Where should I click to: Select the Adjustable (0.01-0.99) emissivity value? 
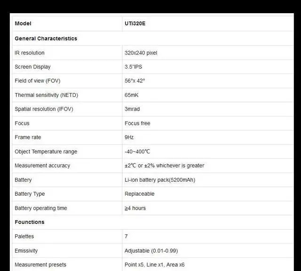click(151, 251)
